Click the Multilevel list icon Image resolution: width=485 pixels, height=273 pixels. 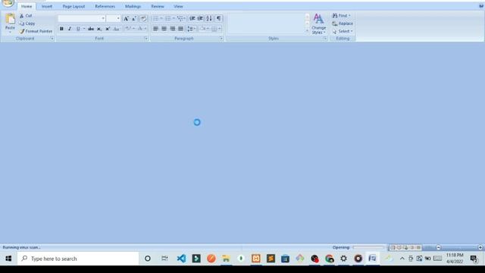pyautogui.click(x=180, y=18)
